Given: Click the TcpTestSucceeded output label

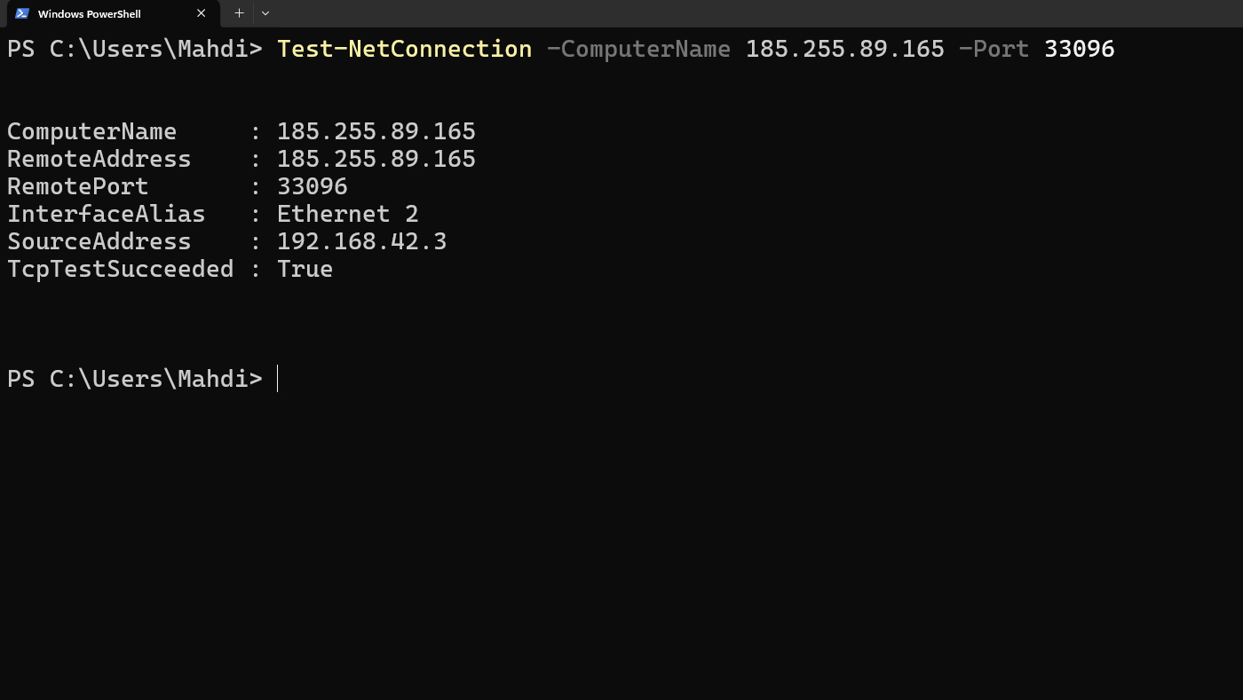Looking at the screenshot, I should (120, 270).
